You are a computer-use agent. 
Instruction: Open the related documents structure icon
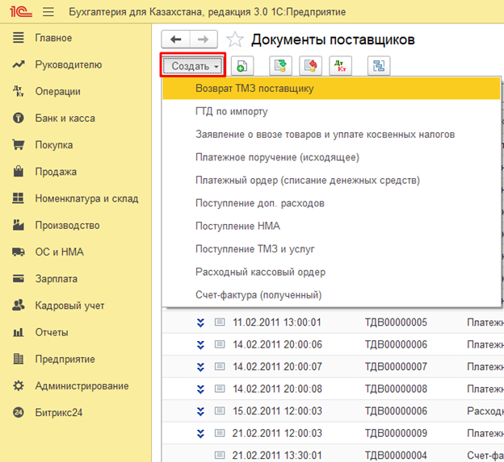click(377, 66)
